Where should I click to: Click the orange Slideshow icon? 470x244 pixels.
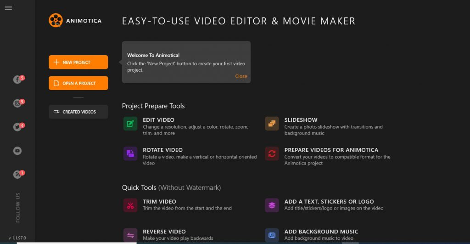272,124
